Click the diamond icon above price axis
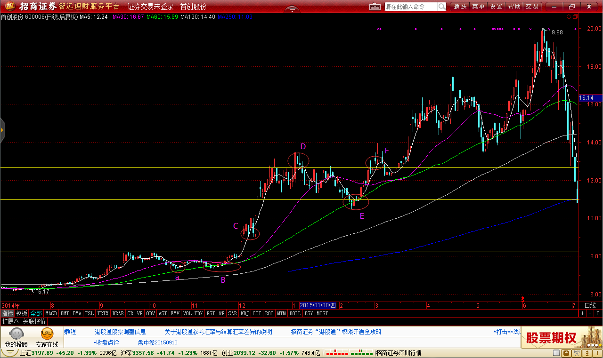The width and height of the screenshot is (603, 358). pos(569,16)
